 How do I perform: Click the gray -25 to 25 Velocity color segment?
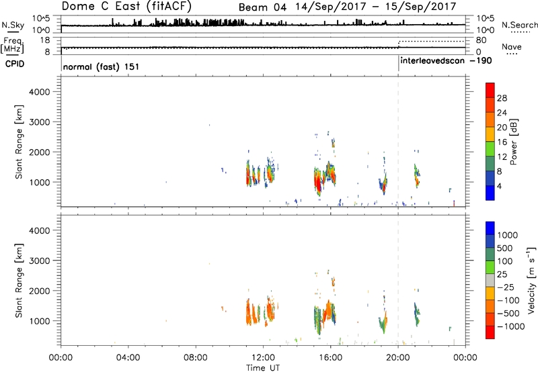[x=490, y=281]
